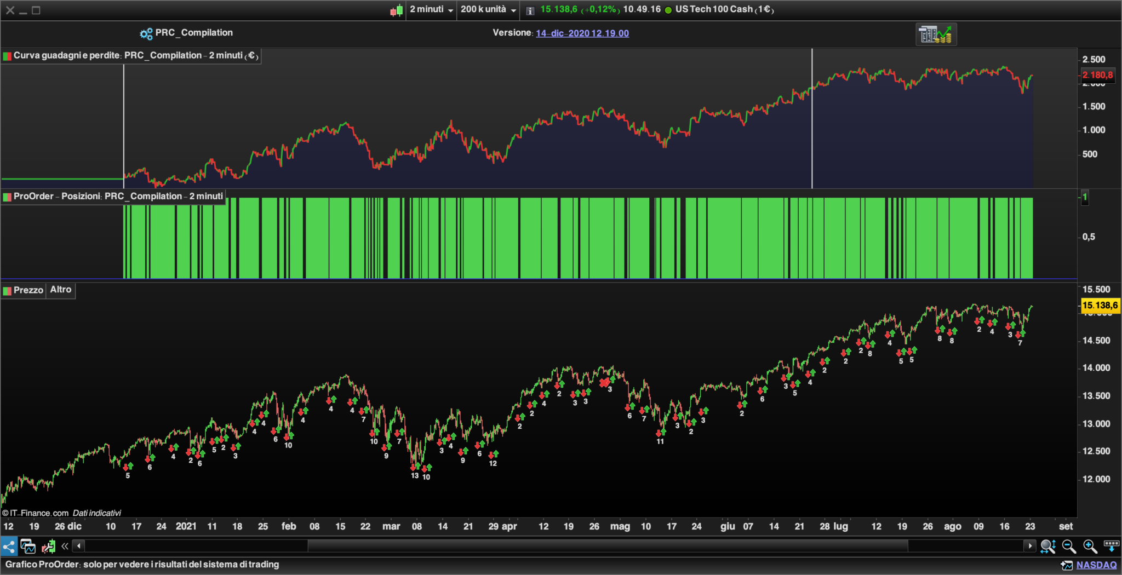The width and height of the screenshot is (1122, 575).
Task: Click the download bars icon with down arrow
Action: (1111, 546)
